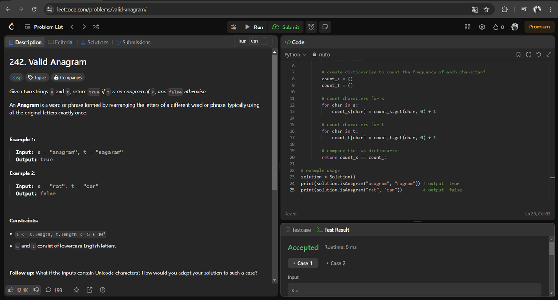Click the </> Code panel header

[294, 42]
